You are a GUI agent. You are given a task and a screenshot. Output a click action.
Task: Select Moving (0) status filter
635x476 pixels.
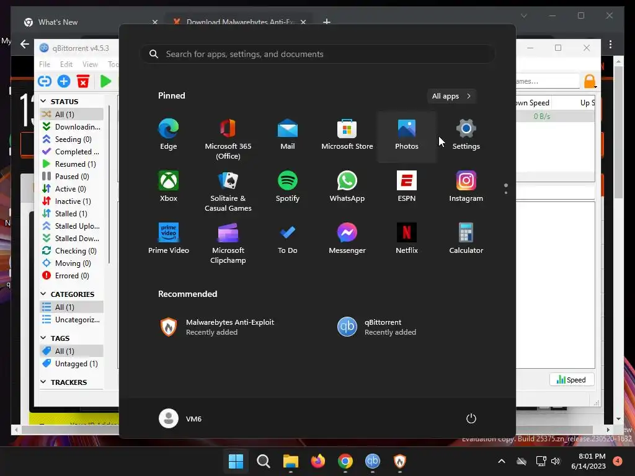[72, 263]
